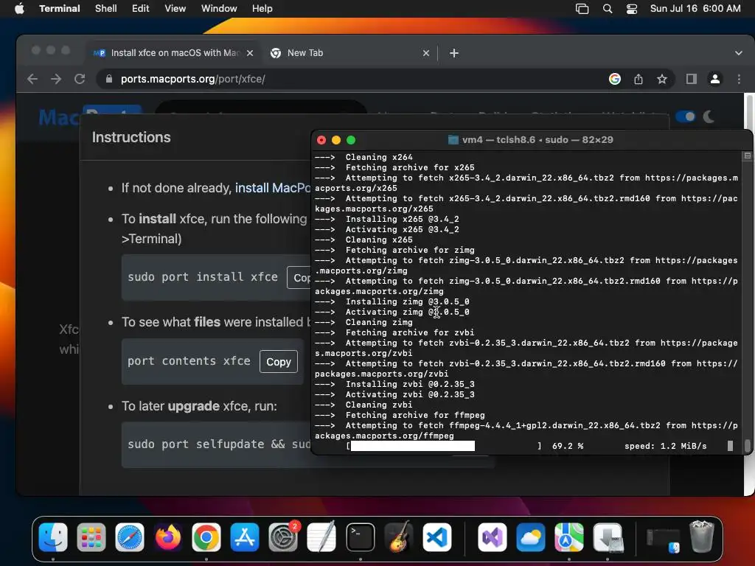This screenshot has width=755, height=566.
Task: Bookmark this page with star icon
Action: (x=662, y=79)
